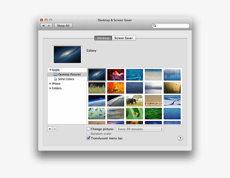Choose the flamingos wallpaper
The width and height of the screenshot is (230, 178).
(153, 101)
